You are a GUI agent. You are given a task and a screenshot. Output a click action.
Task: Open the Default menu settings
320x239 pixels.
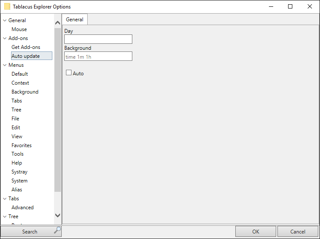(x=20, y=74)
